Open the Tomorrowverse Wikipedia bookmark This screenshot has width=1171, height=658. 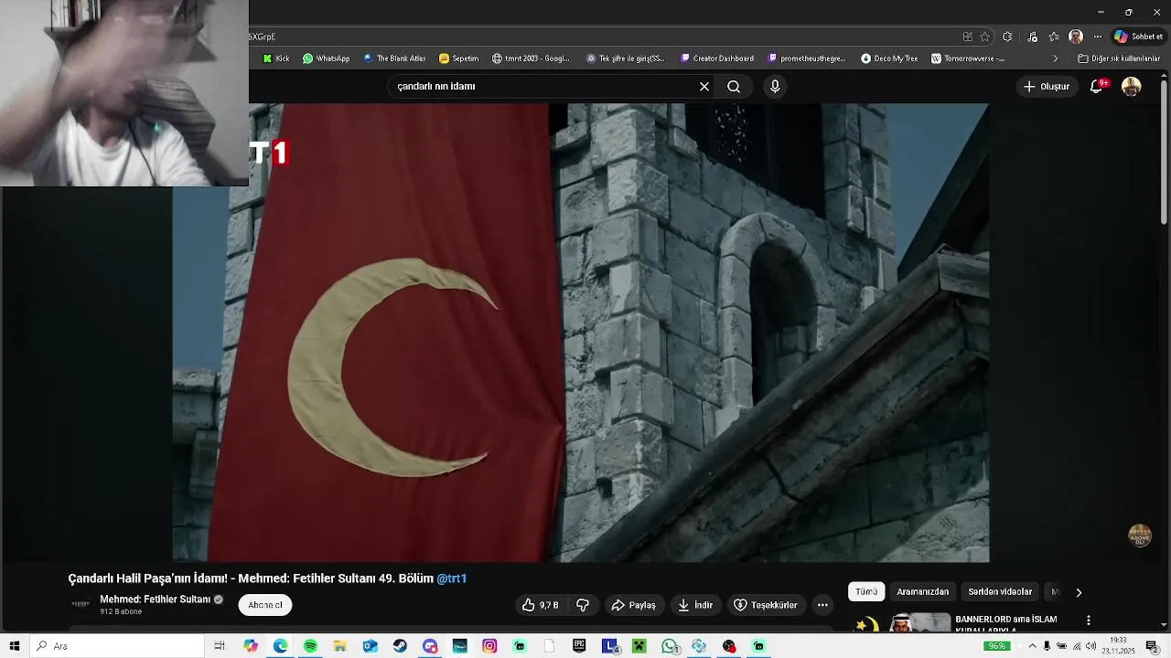tap(968, 58)
